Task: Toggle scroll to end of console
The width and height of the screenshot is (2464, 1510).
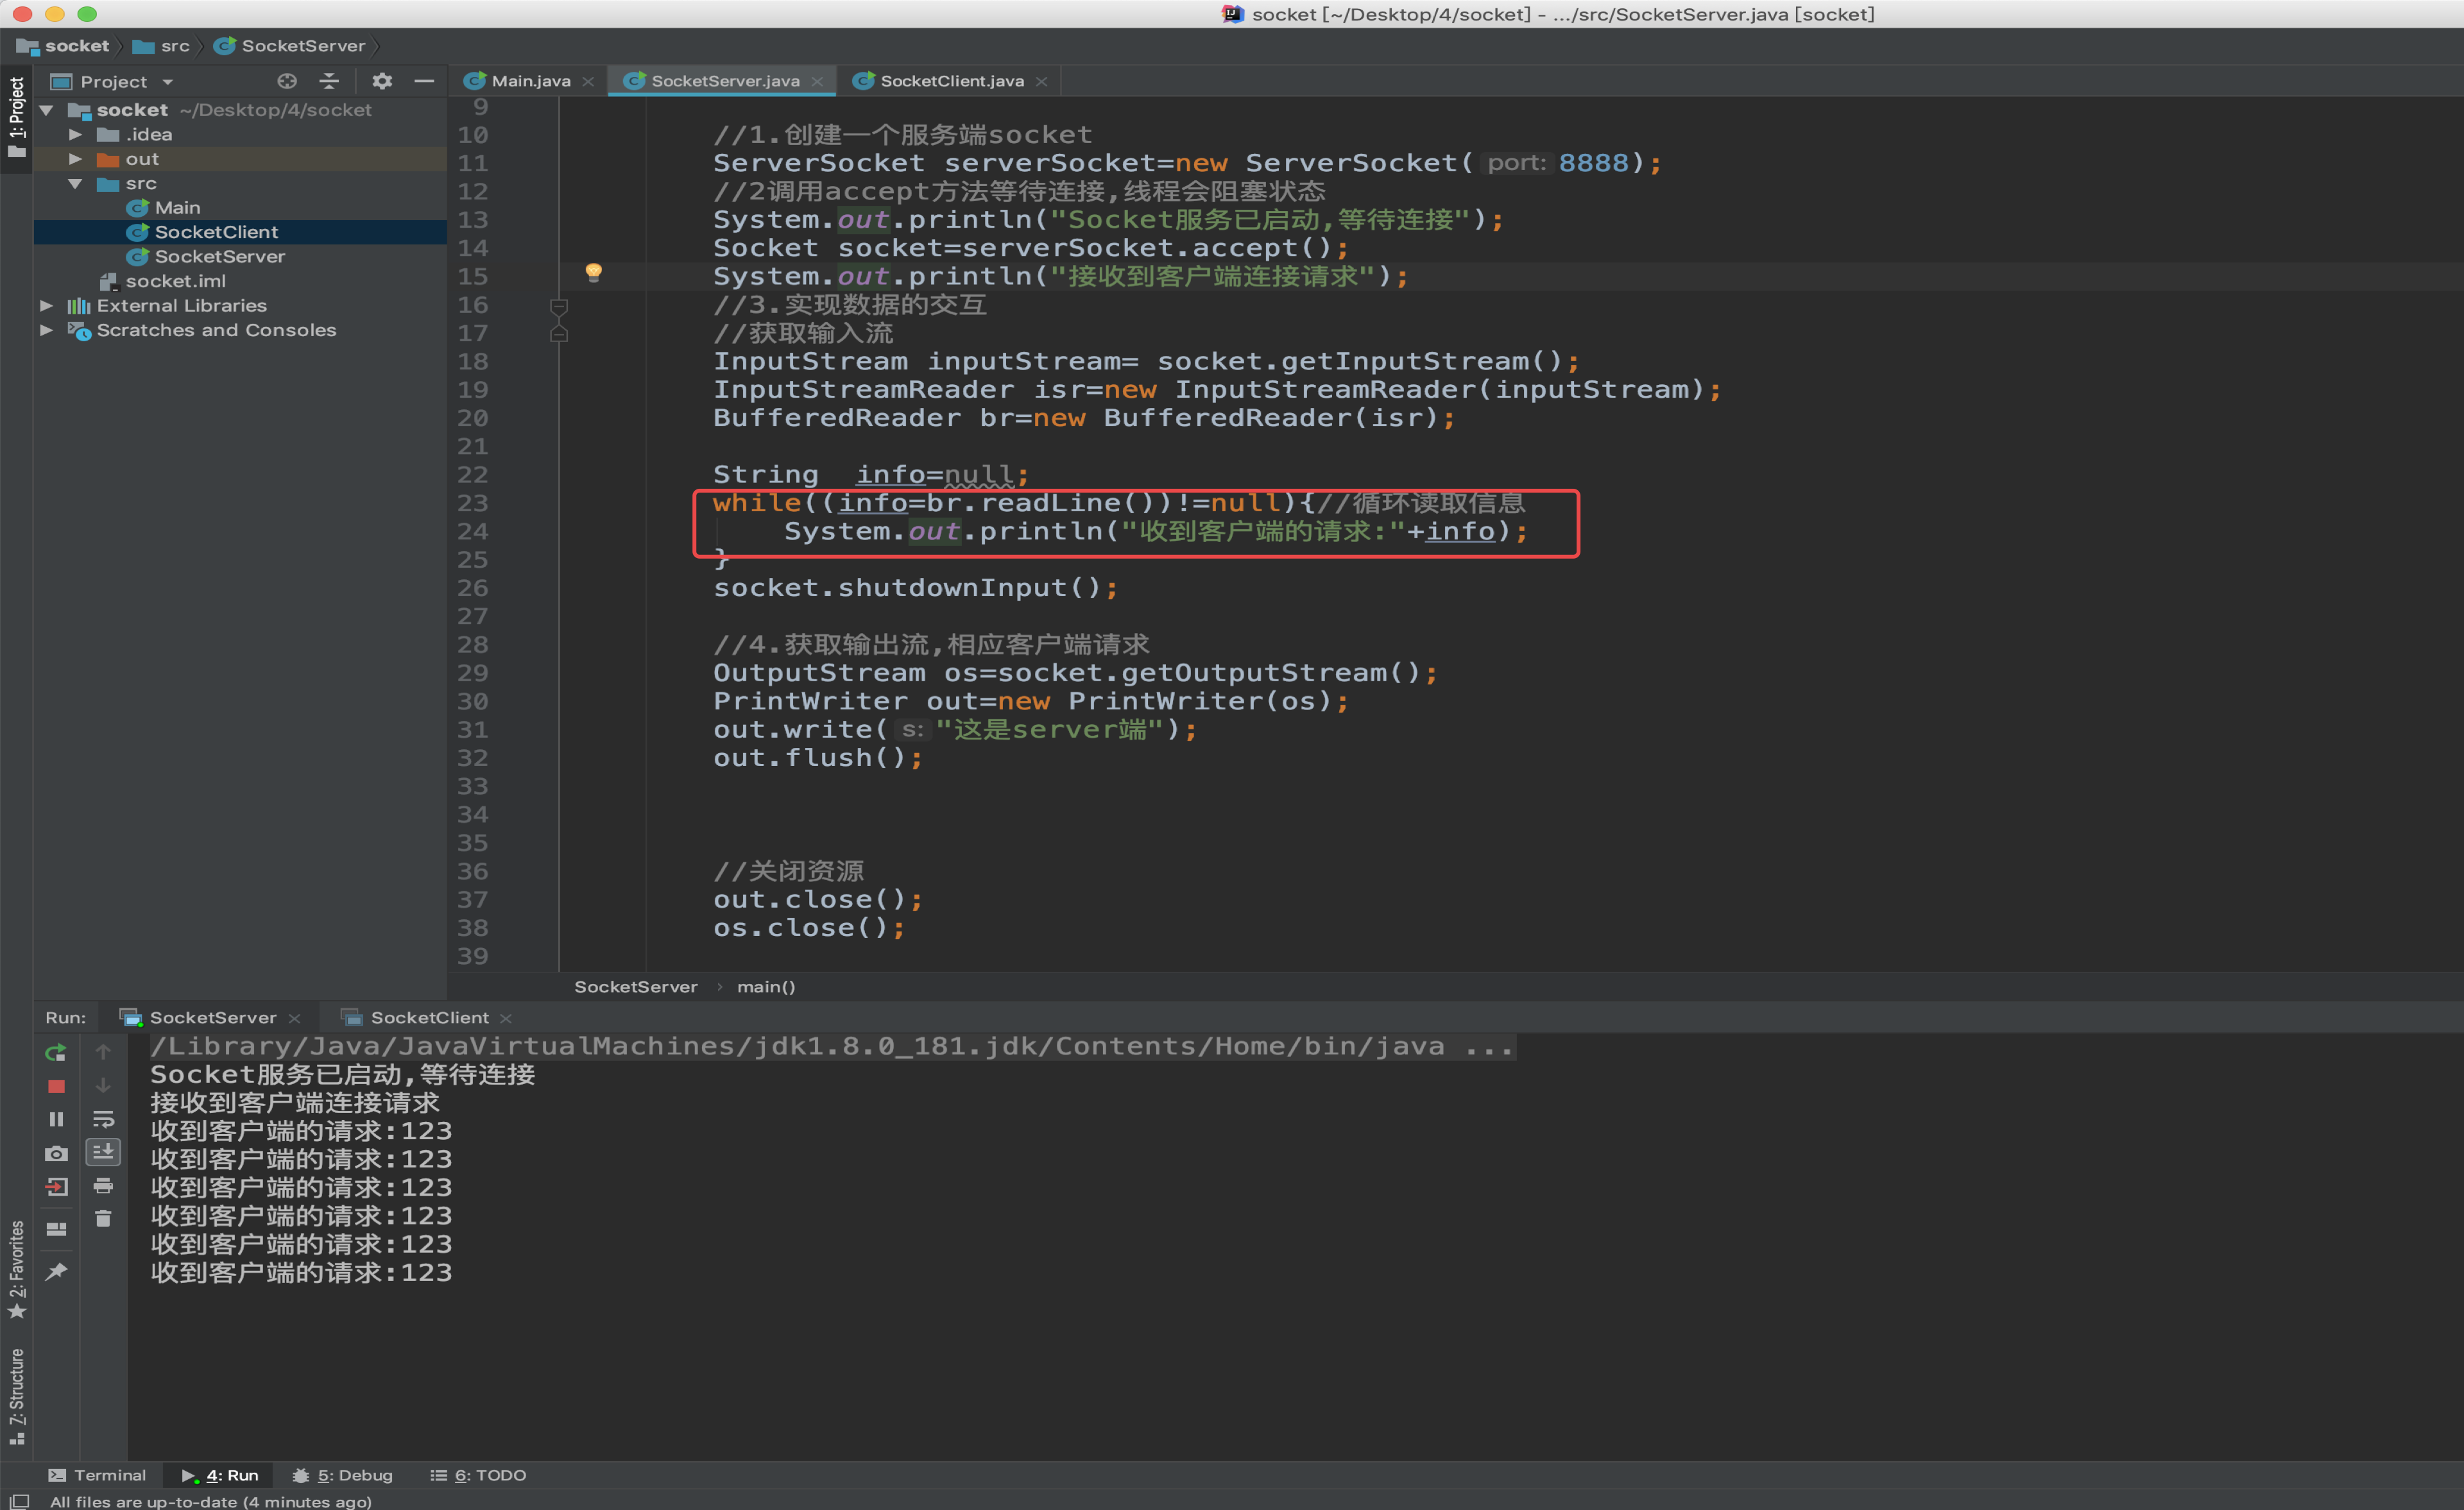Action: (x=103, y=1152)
